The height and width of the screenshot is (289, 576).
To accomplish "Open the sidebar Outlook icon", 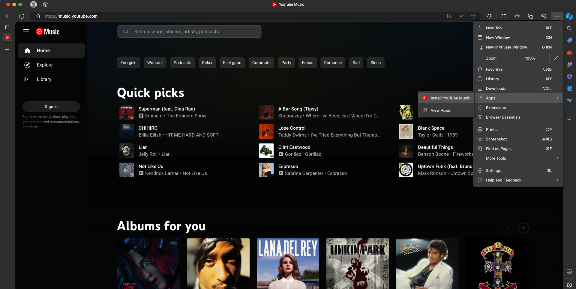I will 569,88.
